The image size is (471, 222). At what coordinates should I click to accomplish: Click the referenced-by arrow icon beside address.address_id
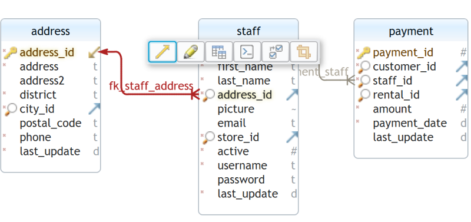94,52
